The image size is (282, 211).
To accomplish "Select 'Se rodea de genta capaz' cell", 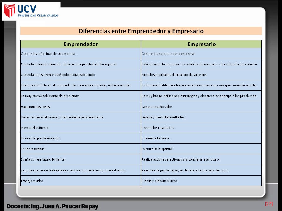I will tap(202, 170).
